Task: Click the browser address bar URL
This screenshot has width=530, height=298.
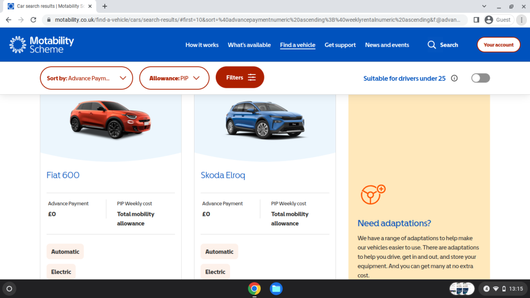Action: coord(257,20)
